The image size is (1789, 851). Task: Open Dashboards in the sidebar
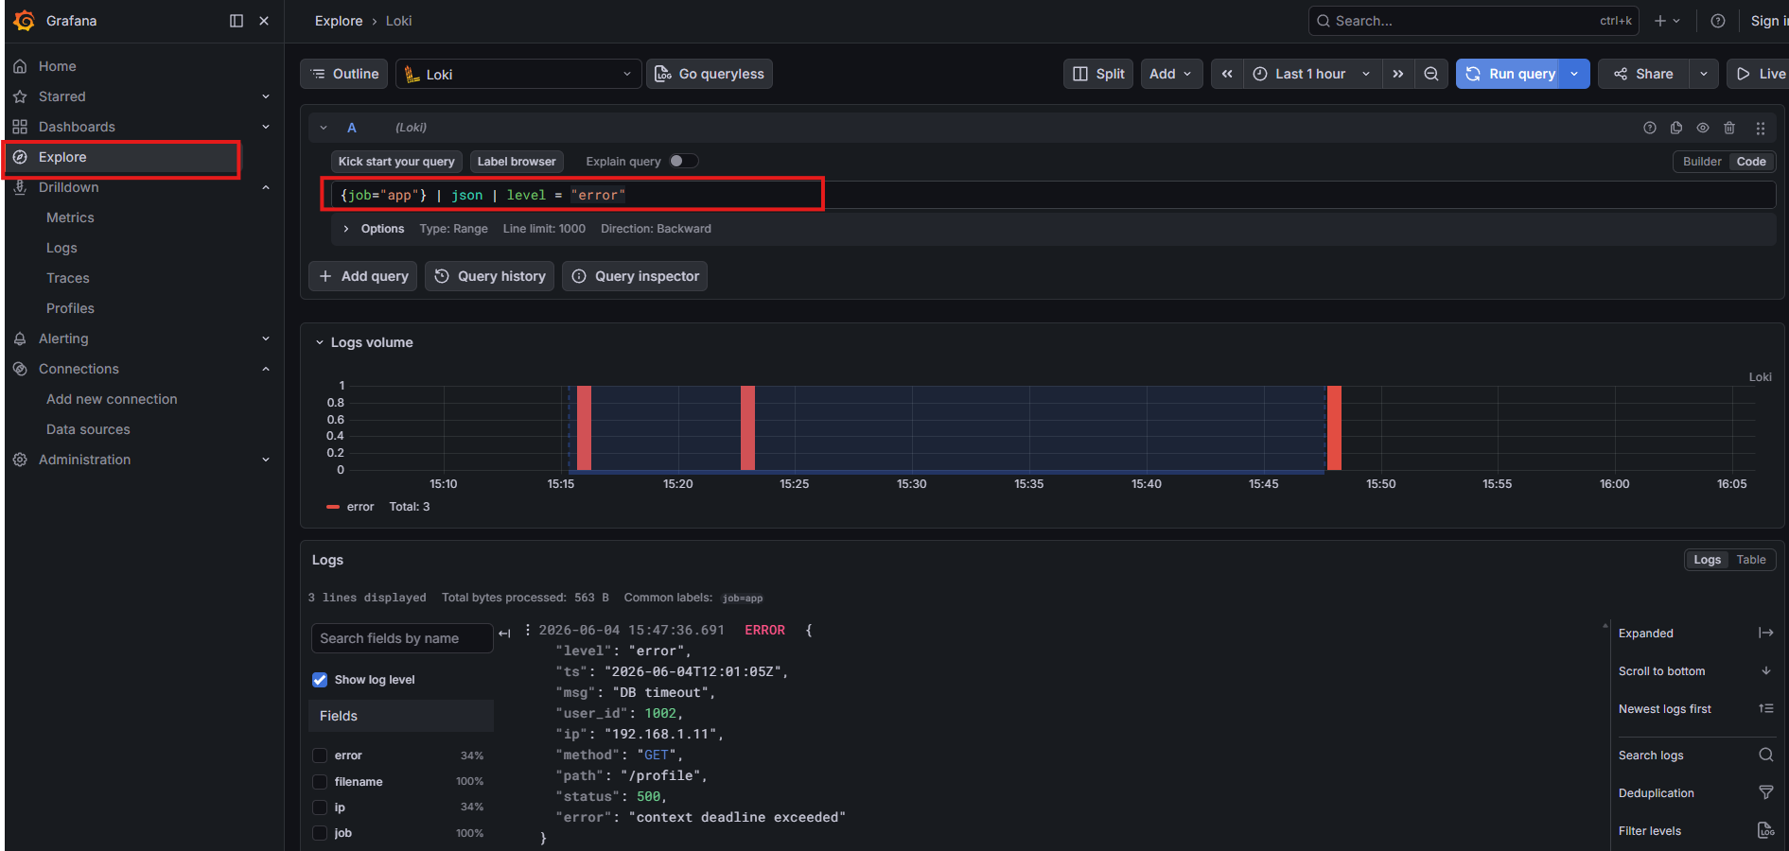click(77, 127)
